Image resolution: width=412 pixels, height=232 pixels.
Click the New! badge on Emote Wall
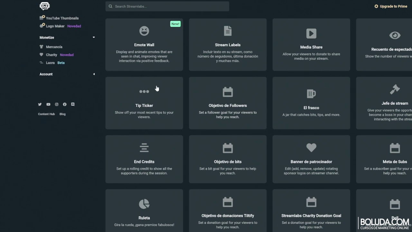tap(175, 24)
